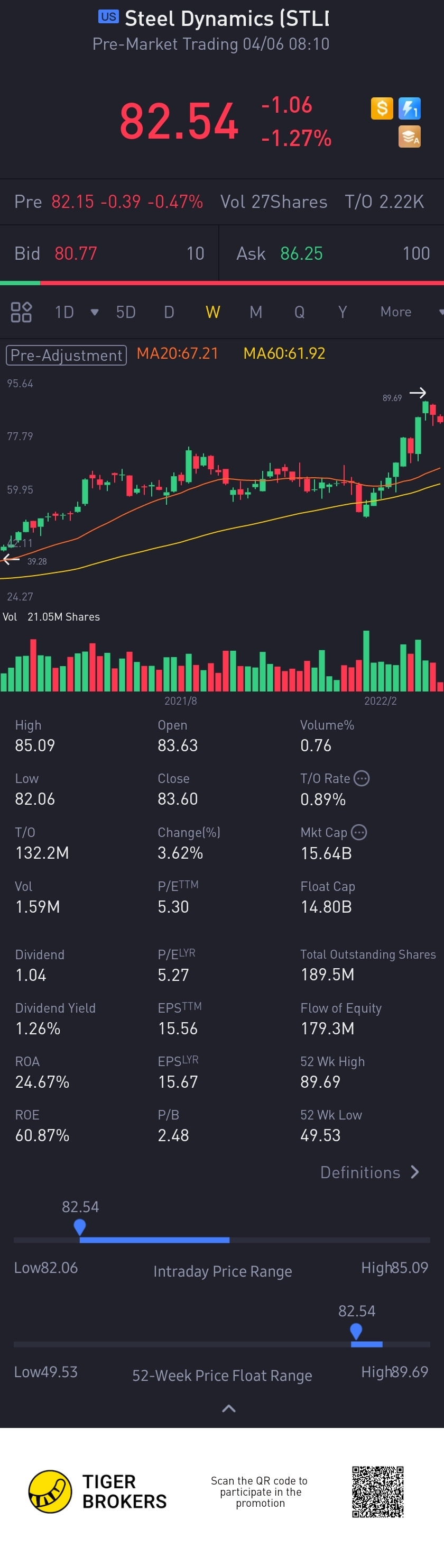Tap the -1.27% change percentage
Image resolution: width=444 pixels, height=1556 pixels.
pos(296,138)
